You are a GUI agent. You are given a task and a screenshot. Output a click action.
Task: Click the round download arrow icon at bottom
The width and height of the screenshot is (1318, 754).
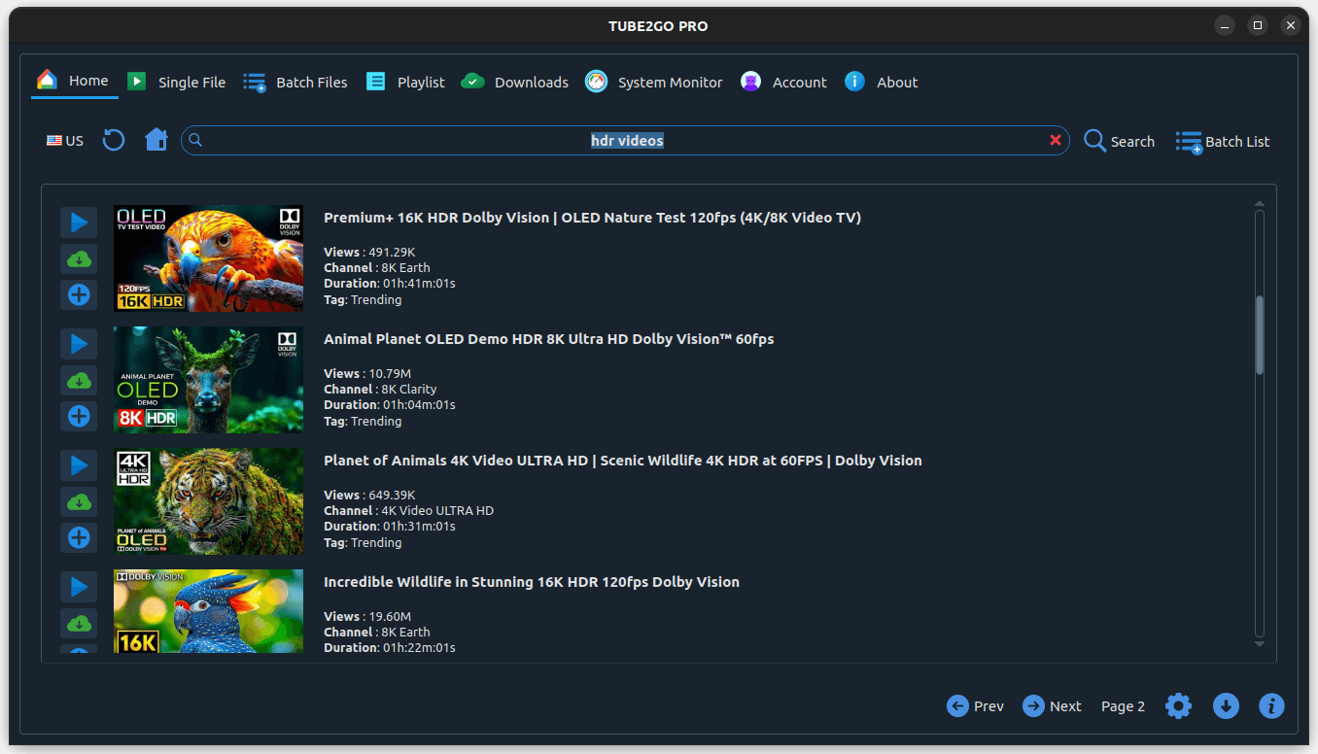click(x=1226, y=706)
